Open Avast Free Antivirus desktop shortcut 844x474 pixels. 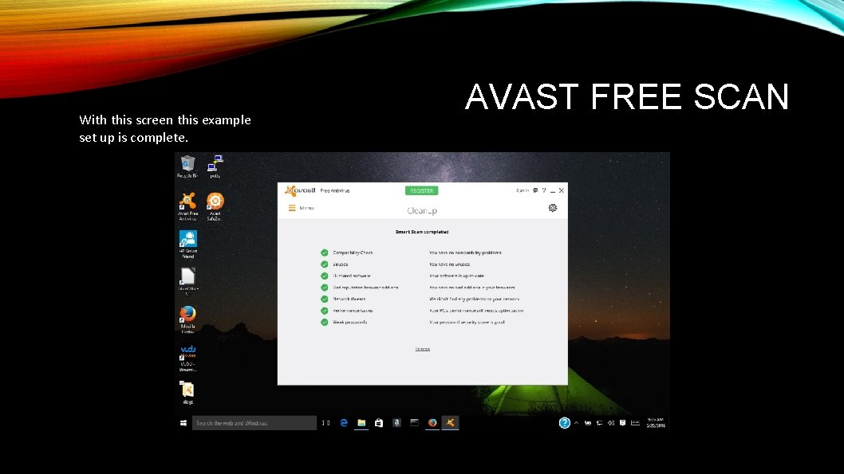pyautogui.click(x=188, y=201)
